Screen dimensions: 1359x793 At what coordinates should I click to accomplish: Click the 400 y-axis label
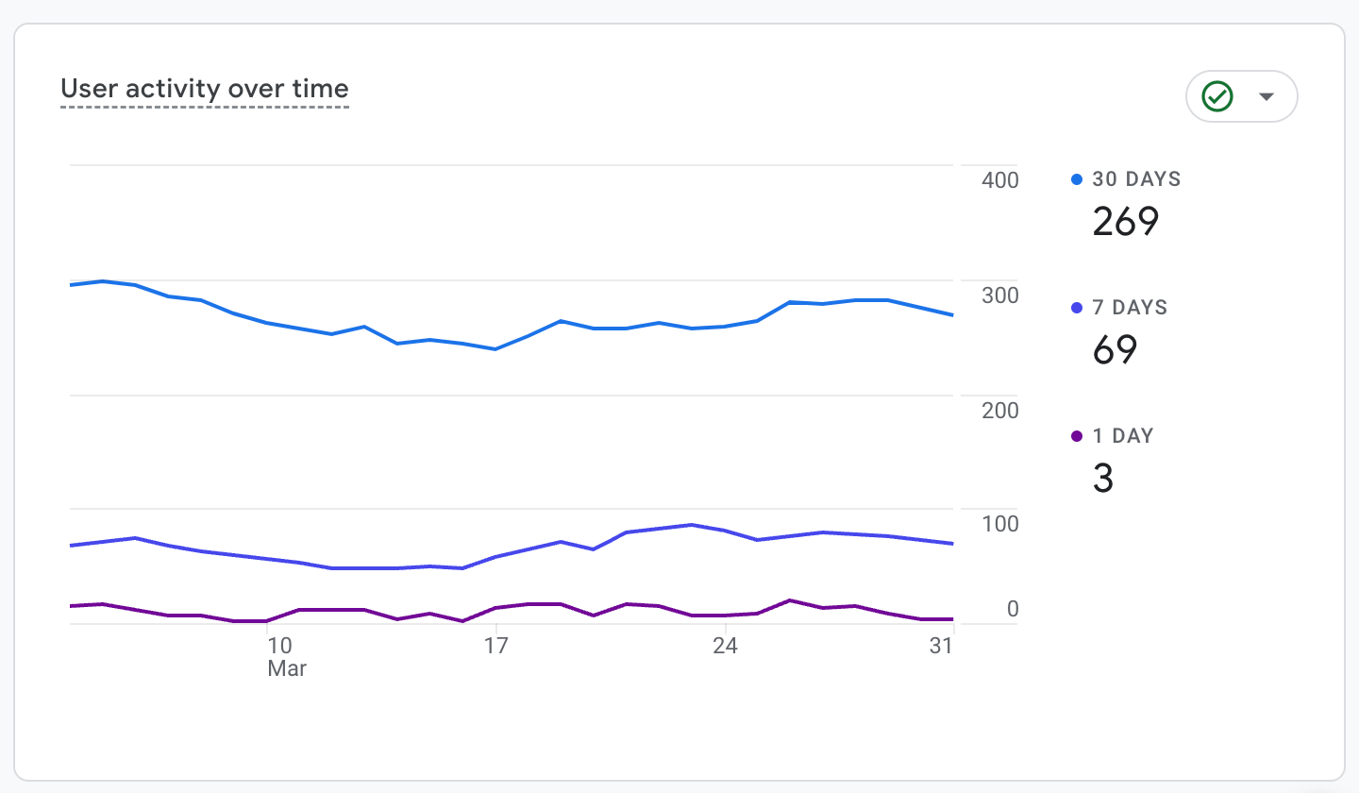point(999,179)
